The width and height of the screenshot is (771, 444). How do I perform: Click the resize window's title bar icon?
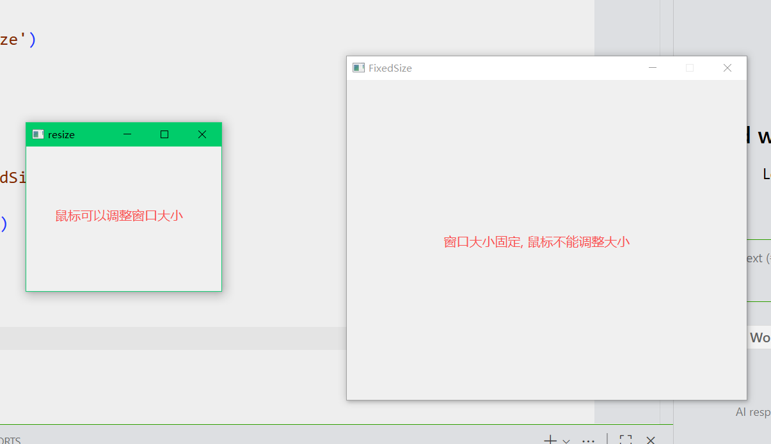point(38,134)
